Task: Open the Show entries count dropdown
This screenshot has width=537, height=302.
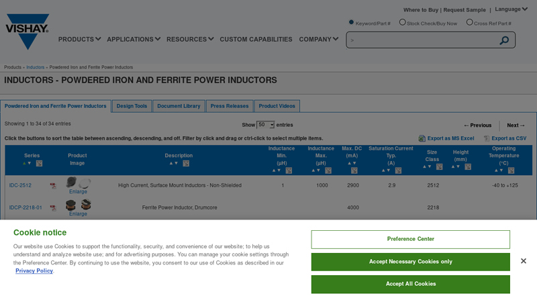Action: click(x=265, y=125)
